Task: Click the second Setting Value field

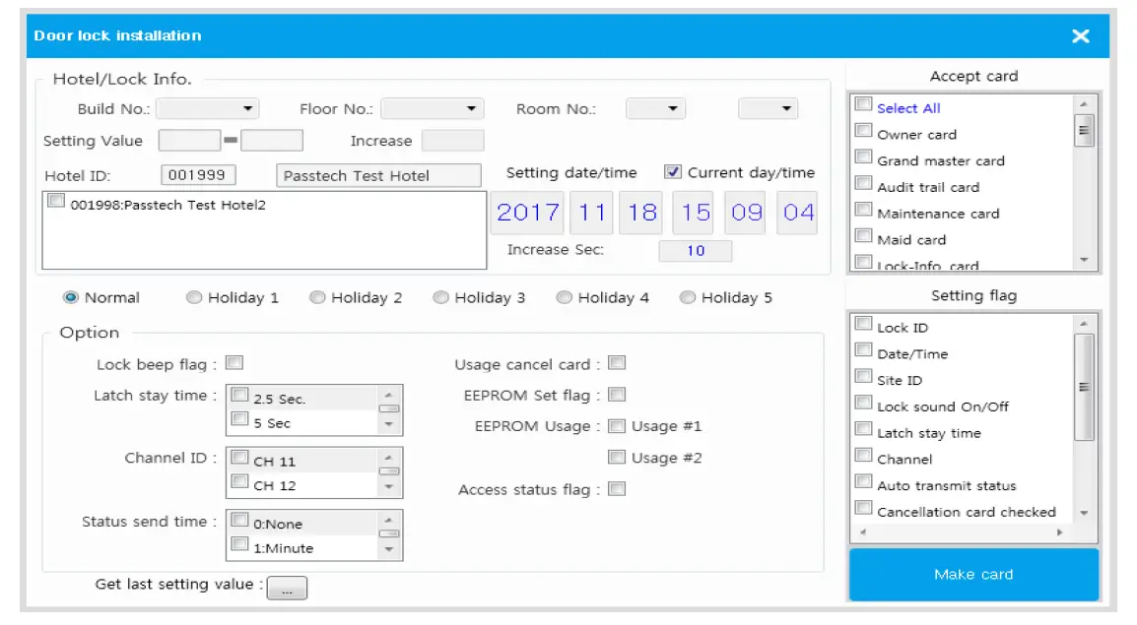Action: pos(272,141)
